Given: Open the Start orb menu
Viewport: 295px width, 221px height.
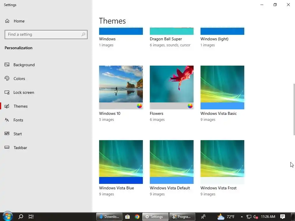Looking at the screenshot, I should click(7, 216).
